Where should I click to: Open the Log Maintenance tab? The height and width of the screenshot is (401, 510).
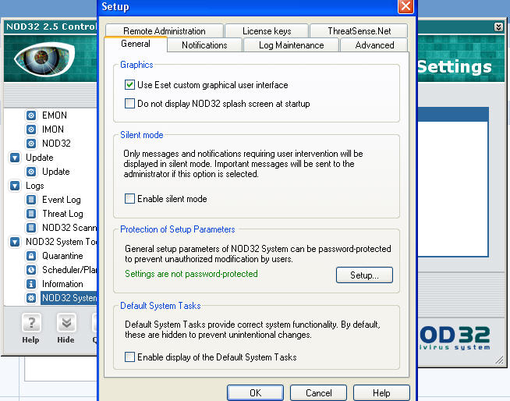[x=291, y=45]
